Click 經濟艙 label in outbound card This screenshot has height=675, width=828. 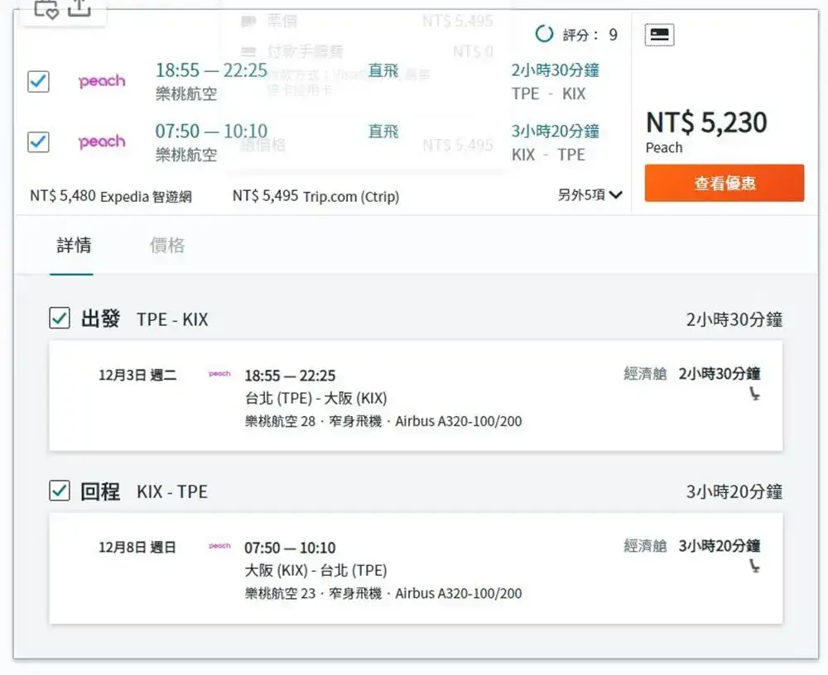click(x=645, y=374)
